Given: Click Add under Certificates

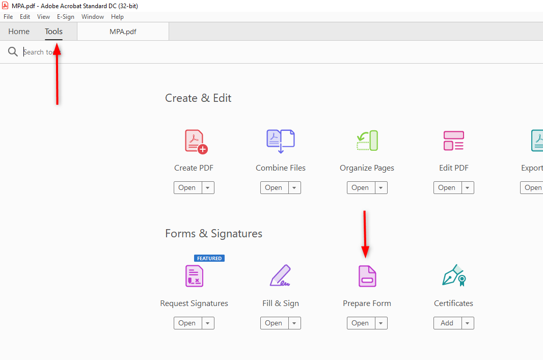Looking at the screenshot, I should (x=447, y=323).
